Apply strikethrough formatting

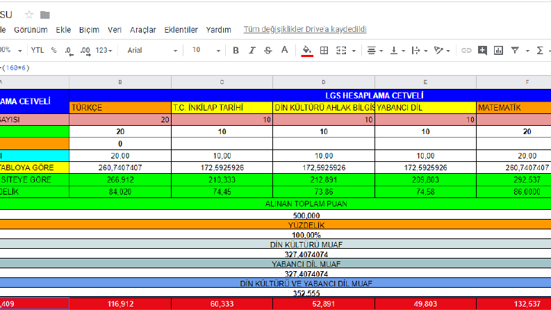click(268, 51)
